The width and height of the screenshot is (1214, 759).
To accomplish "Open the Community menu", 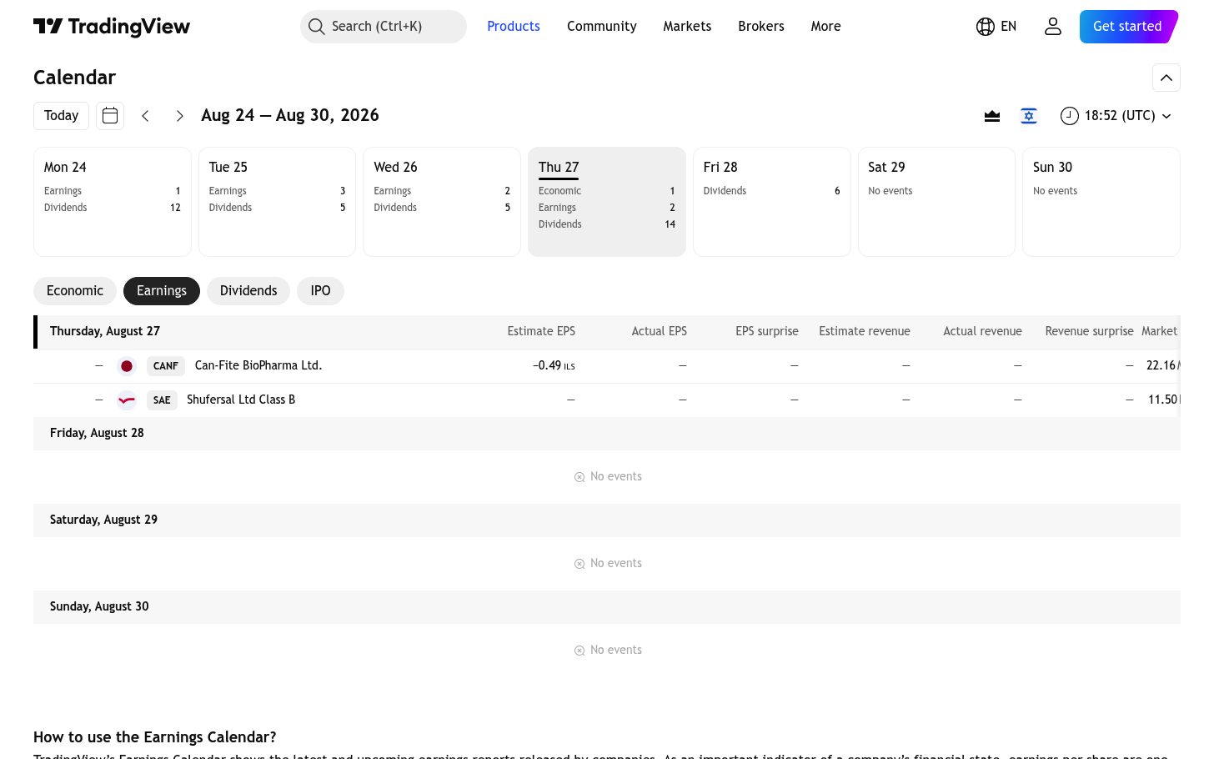I will click(x=602, y=27).
